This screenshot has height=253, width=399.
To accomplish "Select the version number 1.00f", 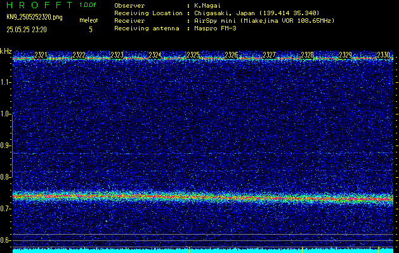I will [x=88, y=5].
